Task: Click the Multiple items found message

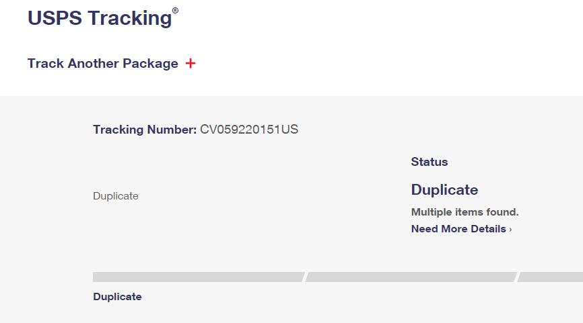Action: point(465,212)
